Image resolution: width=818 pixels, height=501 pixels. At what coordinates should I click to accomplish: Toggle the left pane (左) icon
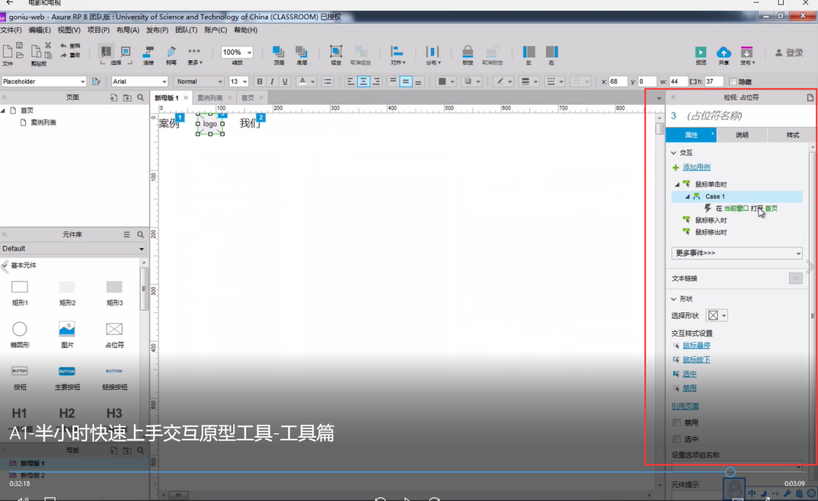529,52
